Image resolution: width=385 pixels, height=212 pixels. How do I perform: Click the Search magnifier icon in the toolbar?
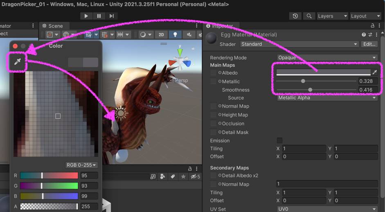(x=309, y=16)
